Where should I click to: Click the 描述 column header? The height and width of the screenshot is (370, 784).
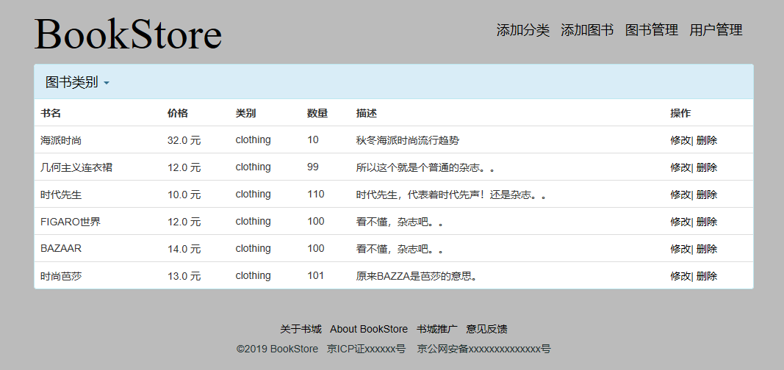pos(367,113)
